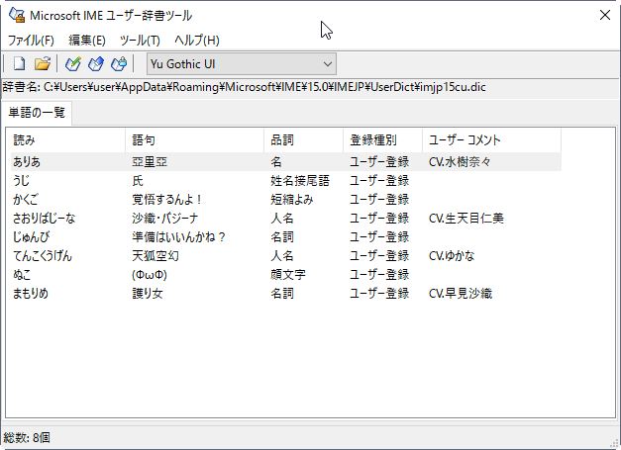621x450 pixels.
Task: Click the word 天狐空幻
Action: coord(155,256)
